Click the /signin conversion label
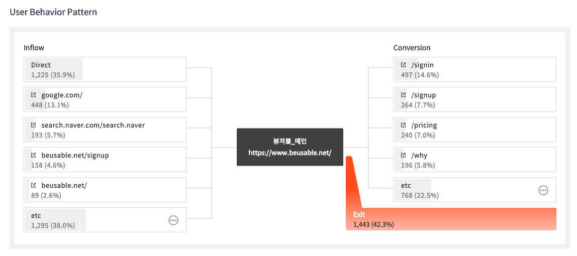Viewport: 577px width, 256px height. tap(423, 65)
